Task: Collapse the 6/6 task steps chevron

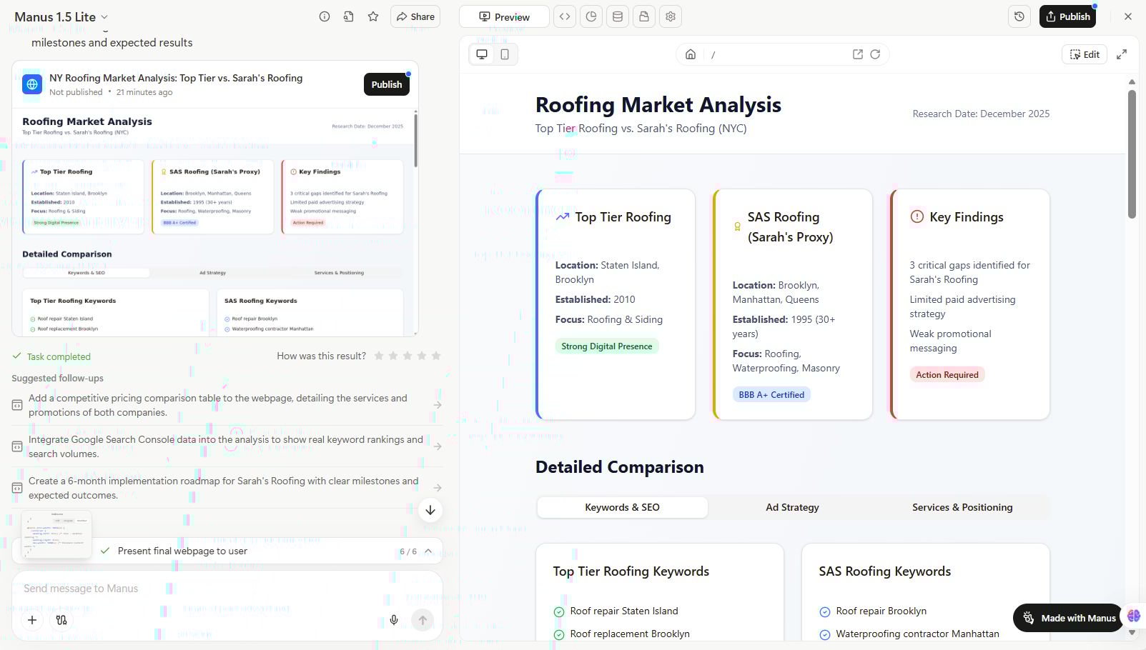Action: point(428,551)
